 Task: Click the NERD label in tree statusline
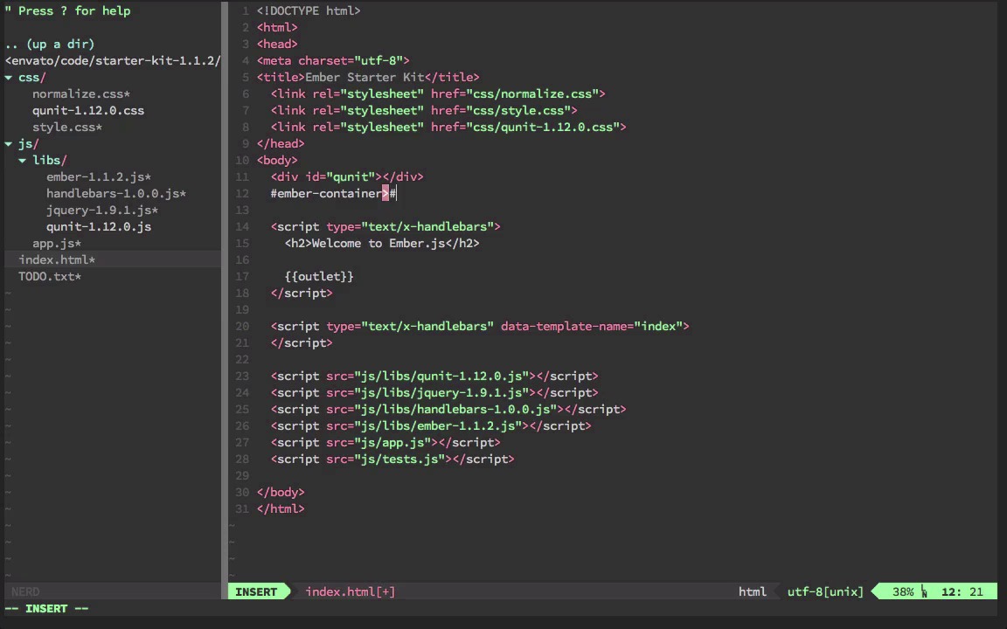pyautogui.click(x=25, y=591)
